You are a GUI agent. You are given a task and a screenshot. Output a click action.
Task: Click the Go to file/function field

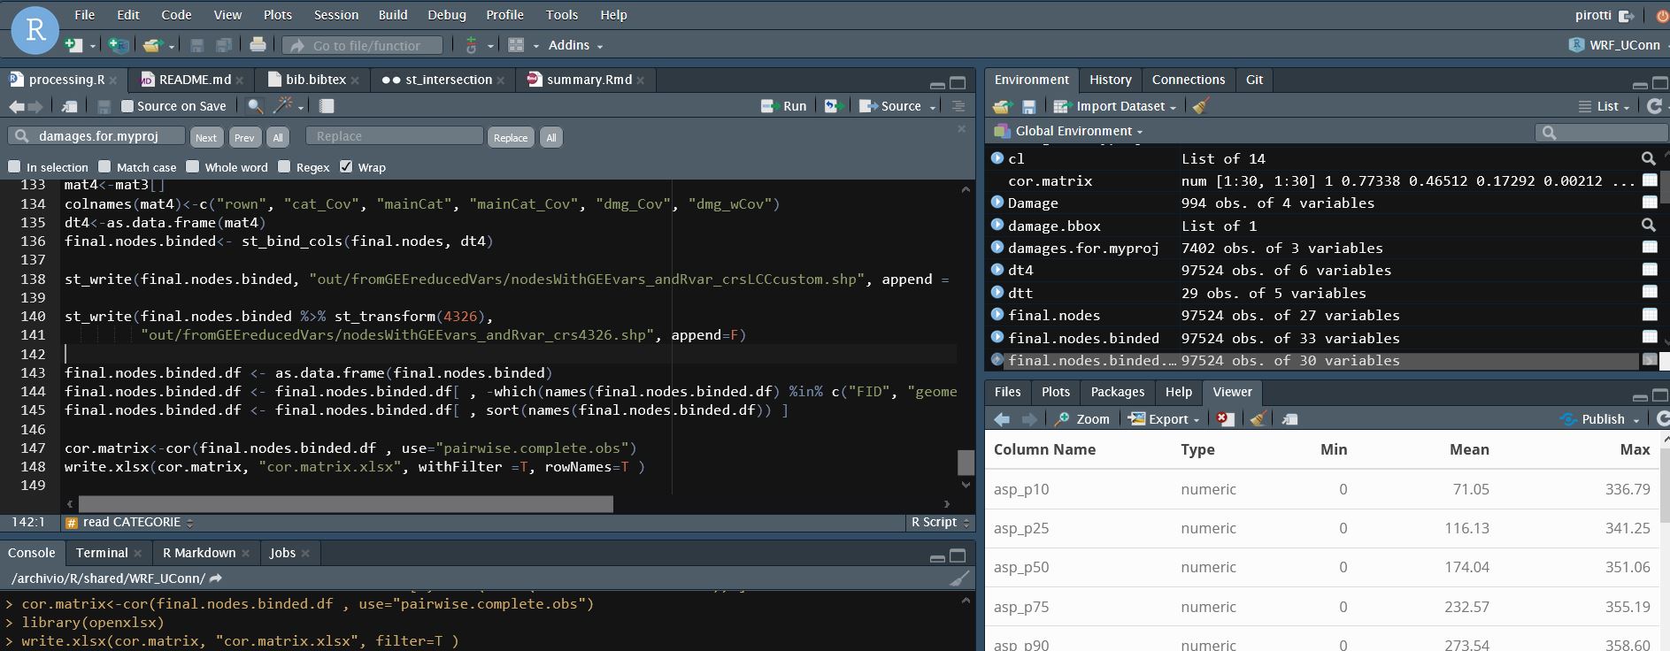[363, 45]
